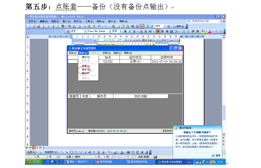The image size is (261, 168).
Task: Click the Cut scissors icon
Action: 80,26
